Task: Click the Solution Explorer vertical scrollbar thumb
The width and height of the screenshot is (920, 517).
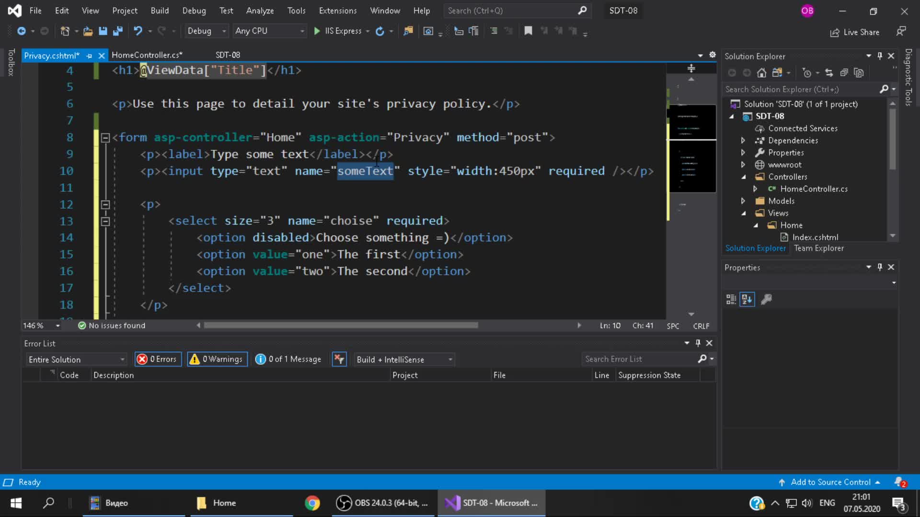Action: 892,139
